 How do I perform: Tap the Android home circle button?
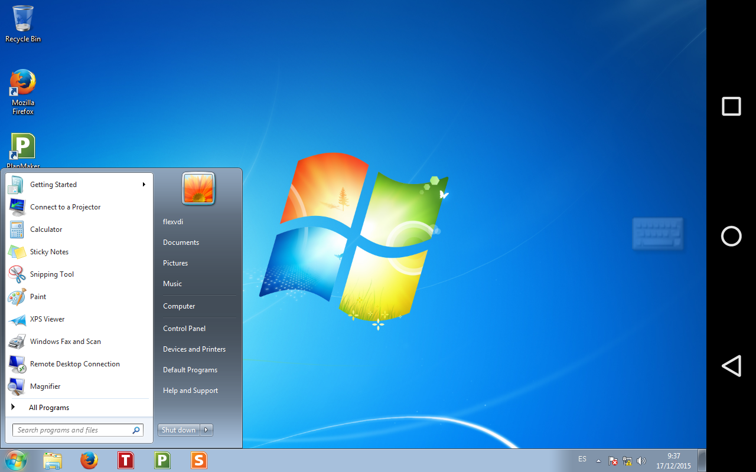(x=731, y=236)
